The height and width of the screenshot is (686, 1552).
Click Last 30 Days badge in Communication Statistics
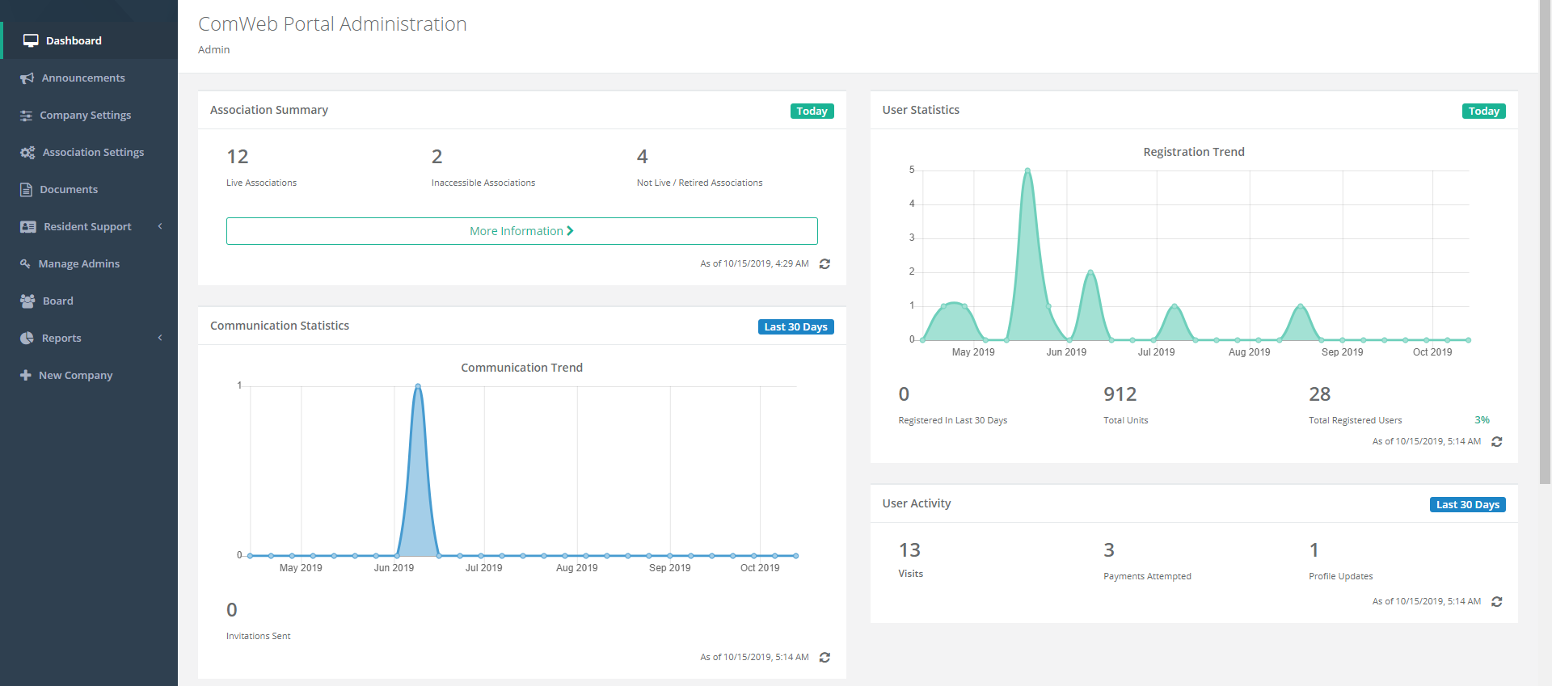(x=795, y=327)
